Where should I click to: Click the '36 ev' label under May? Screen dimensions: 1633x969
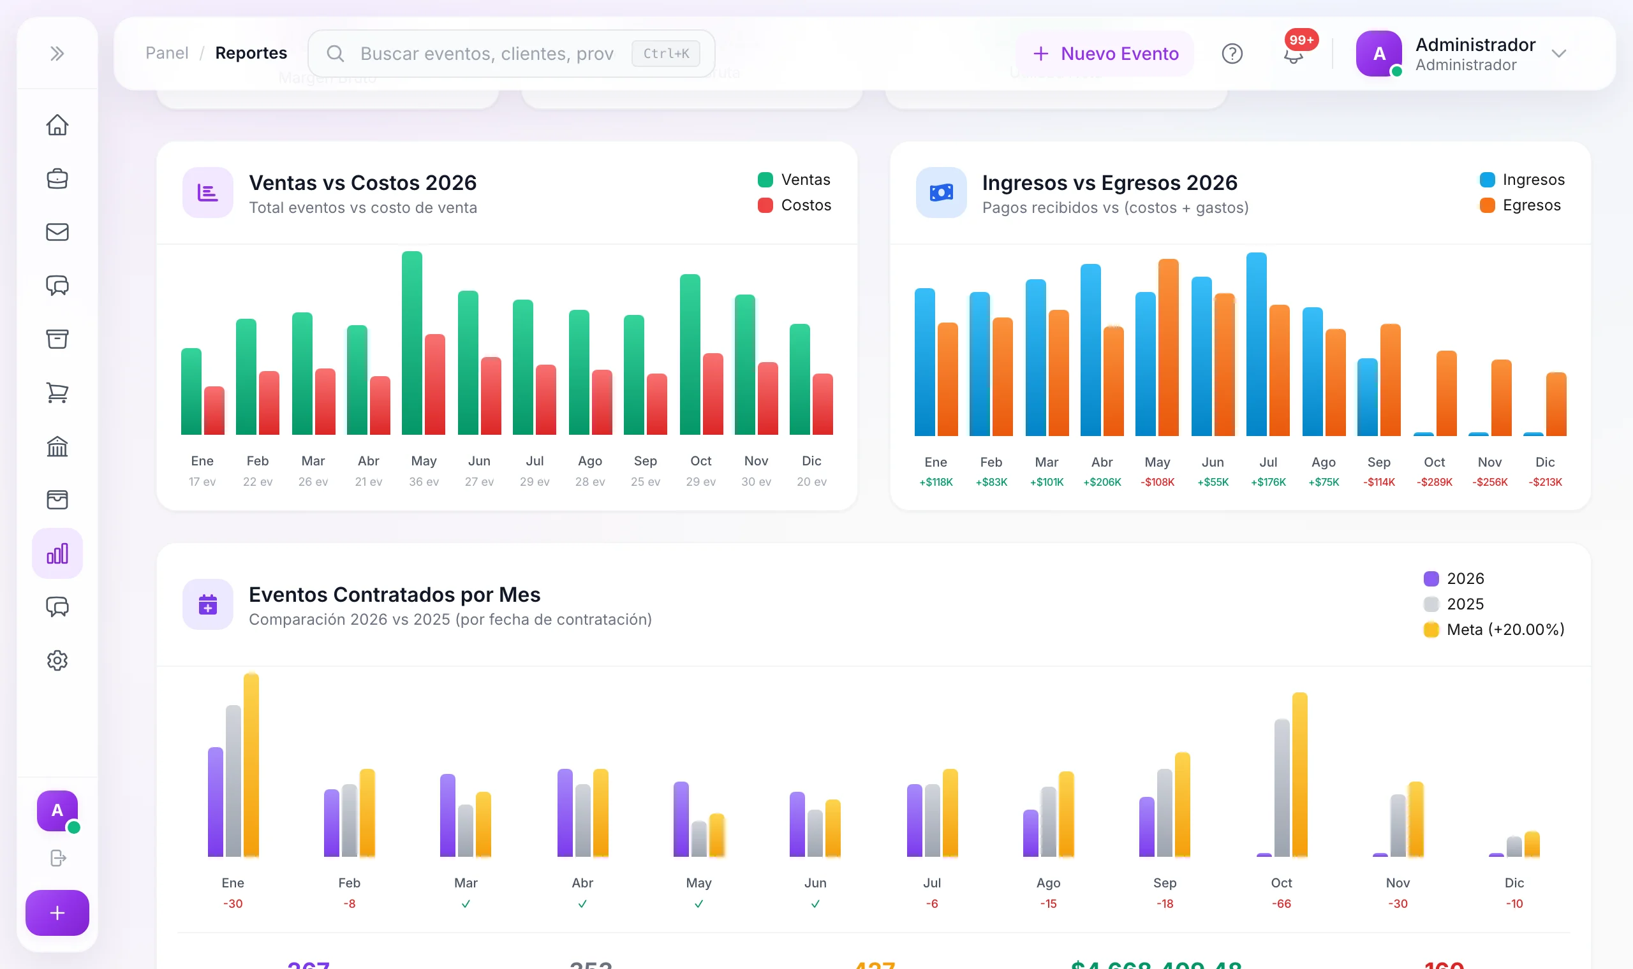[x=424, y=481]
